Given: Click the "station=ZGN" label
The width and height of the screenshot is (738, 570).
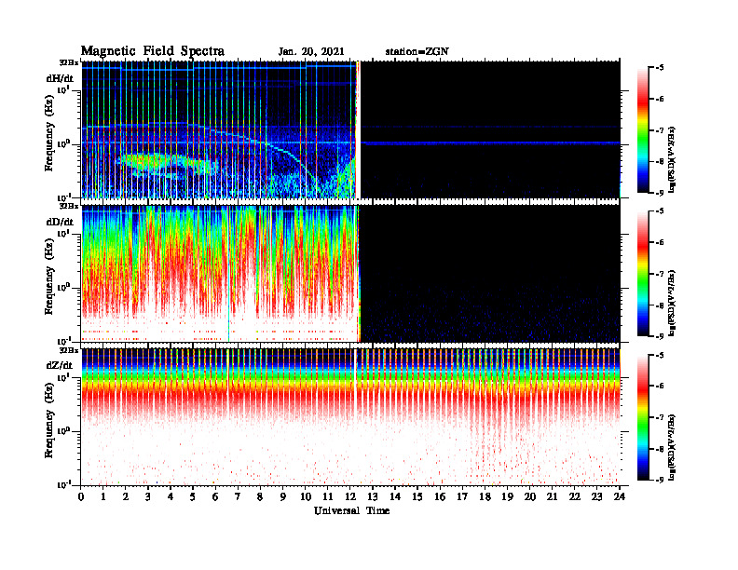Looking at the screenshot, I should point(417,52).
